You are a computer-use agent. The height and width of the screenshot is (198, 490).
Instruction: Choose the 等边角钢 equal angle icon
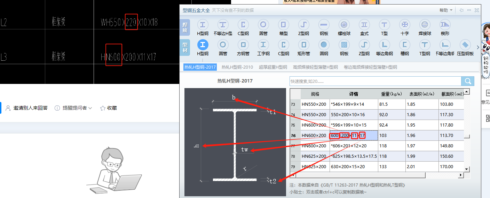tap(385, 45)
